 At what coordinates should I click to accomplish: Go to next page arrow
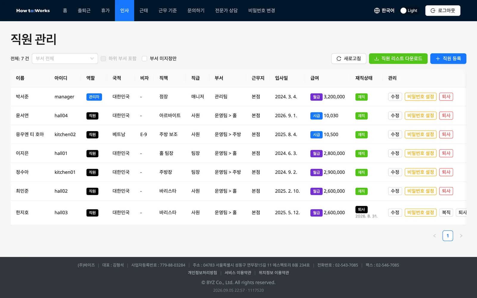pyautogui.click(x=461, y=236)
